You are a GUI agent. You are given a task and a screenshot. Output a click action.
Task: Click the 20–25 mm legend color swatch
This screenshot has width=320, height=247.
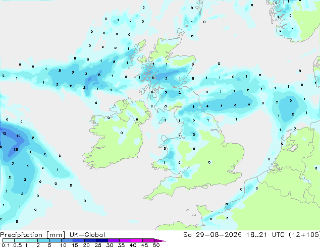tap(90, 240)
